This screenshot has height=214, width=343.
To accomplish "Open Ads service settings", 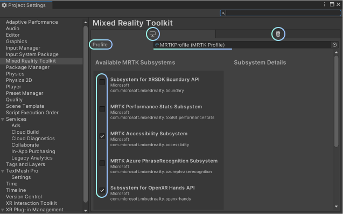I will tap(16, 126).
